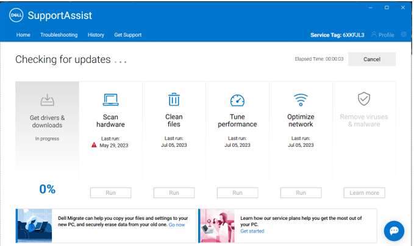
Task: Click the Optimize network Wi-Fi icon
Action: [x=301, y=100]
